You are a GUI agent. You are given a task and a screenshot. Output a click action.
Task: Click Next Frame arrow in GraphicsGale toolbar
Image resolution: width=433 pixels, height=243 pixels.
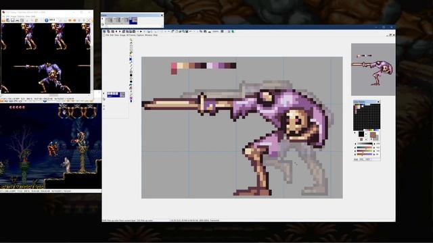120,32
